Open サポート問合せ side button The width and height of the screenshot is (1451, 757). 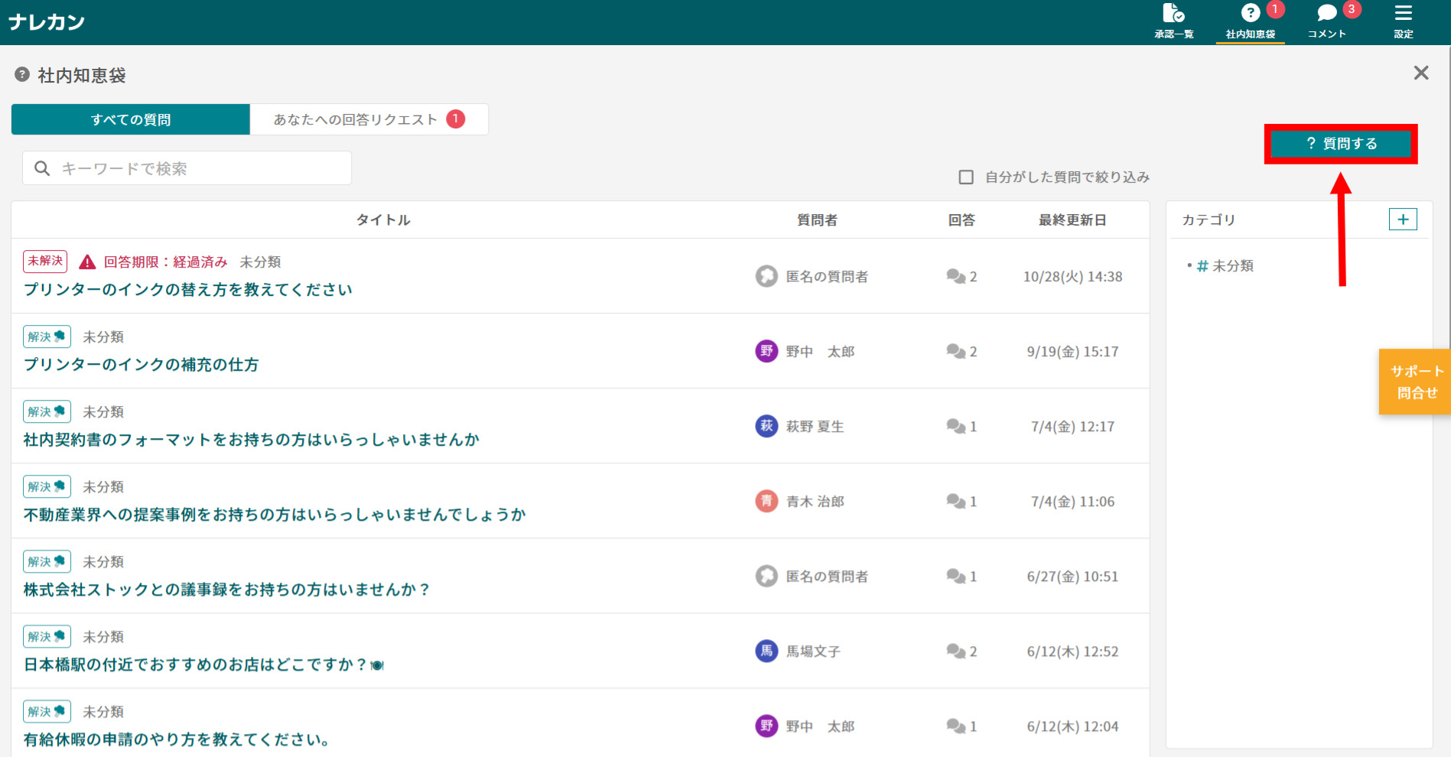pyautogui.click(x=1416, y=382)
